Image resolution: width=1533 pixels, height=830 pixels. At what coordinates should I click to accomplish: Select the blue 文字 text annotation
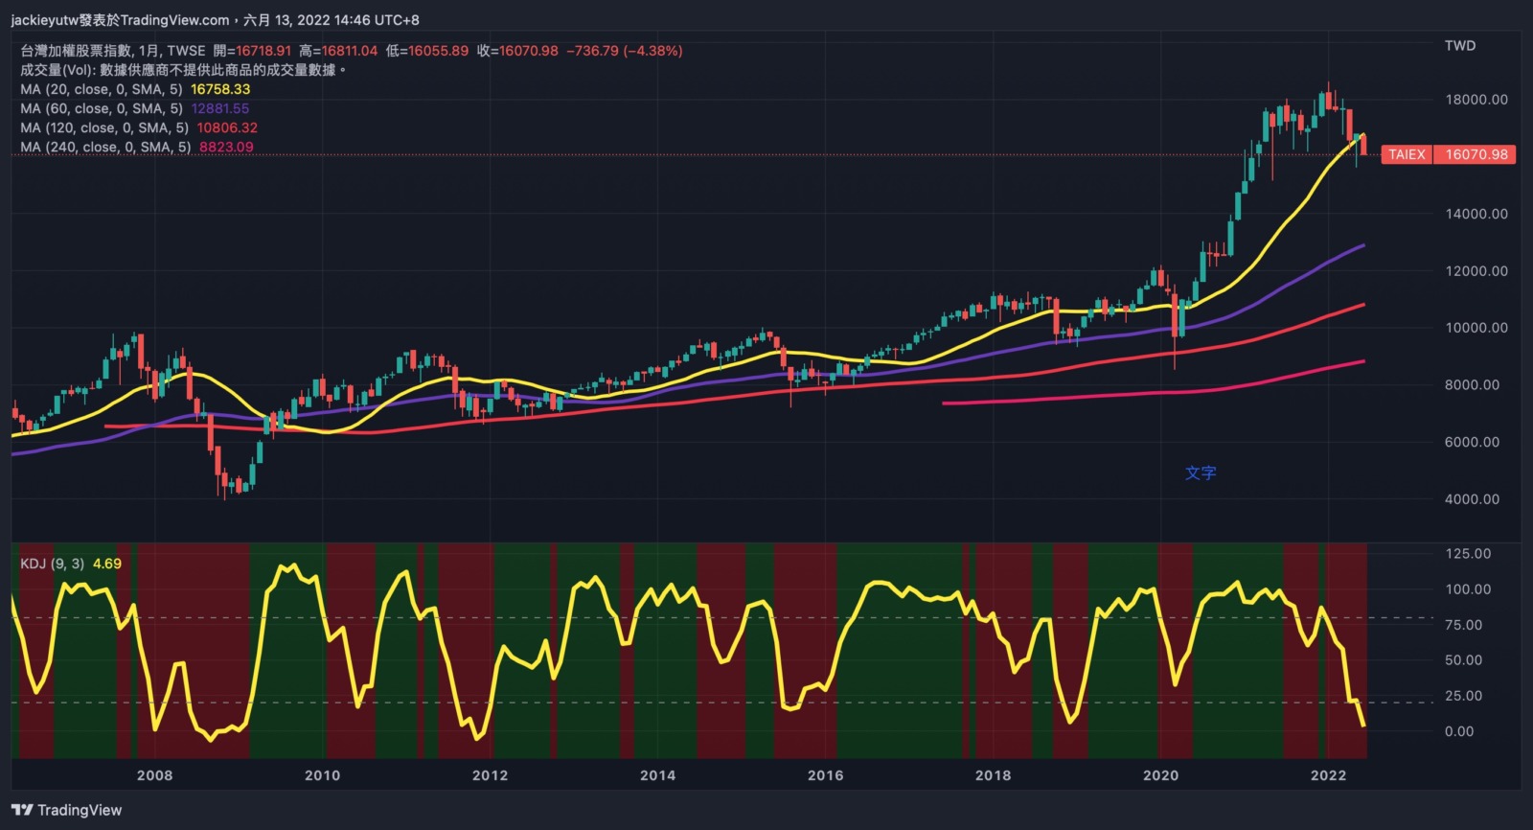(x=1200, y=473)
